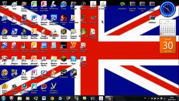179x101 pixels.
Task: Open the Calculator desktop shortcut
Action: pos(54,46)
